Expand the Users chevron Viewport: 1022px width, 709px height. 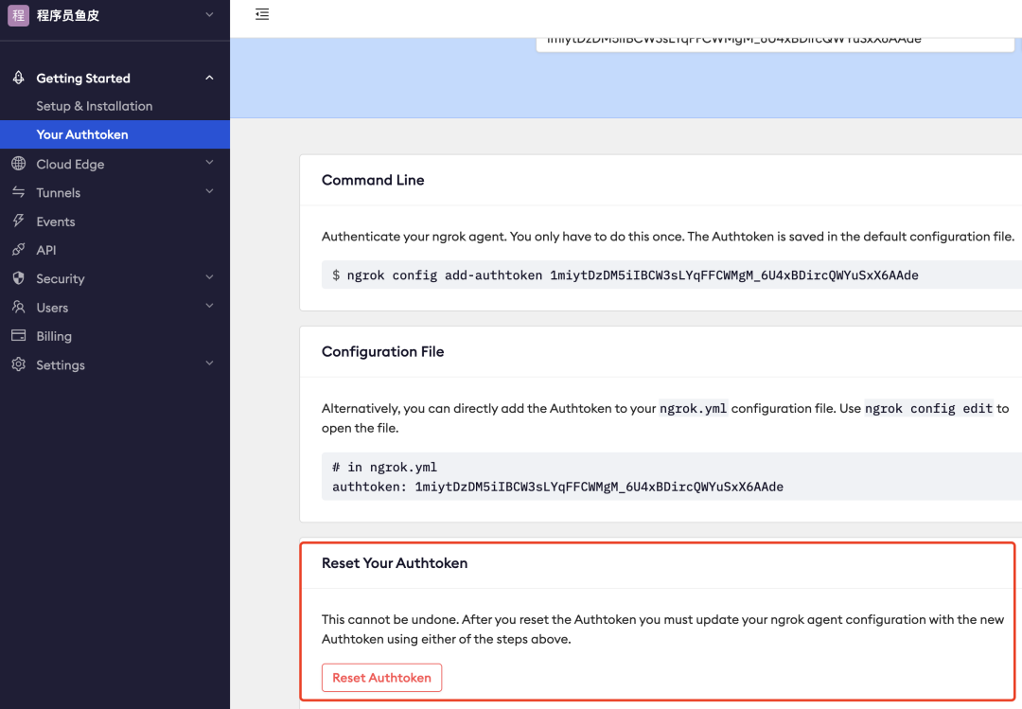209,306
